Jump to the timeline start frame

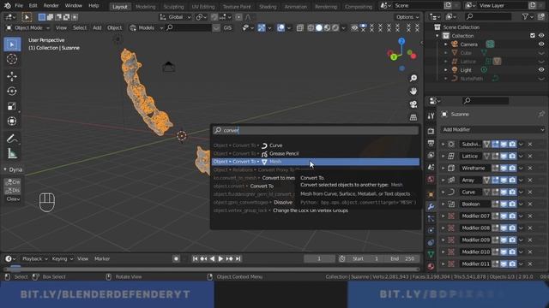tap(195, 258)
